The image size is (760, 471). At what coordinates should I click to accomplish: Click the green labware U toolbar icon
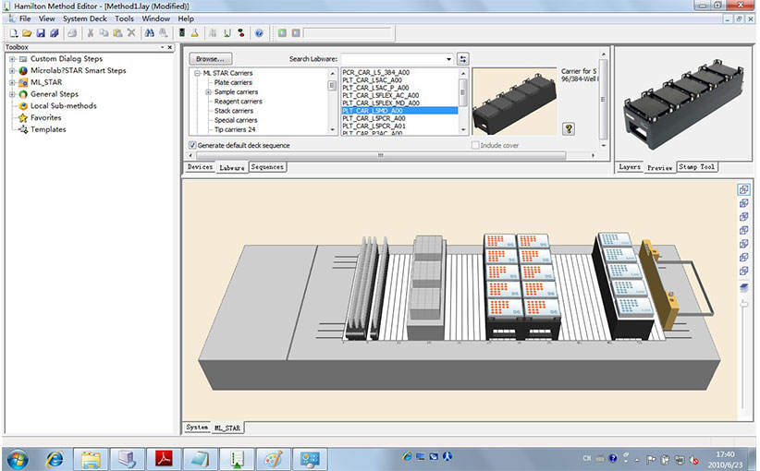(x=227, y=33)
